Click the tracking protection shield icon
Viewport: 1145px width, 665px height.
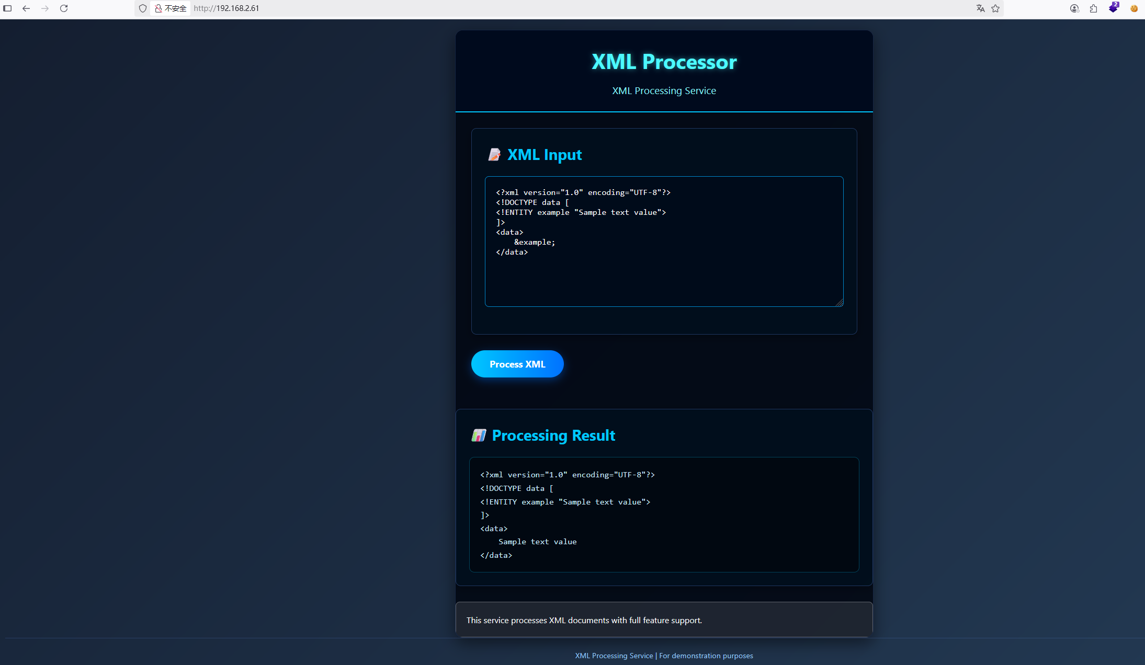click(143, 8)
